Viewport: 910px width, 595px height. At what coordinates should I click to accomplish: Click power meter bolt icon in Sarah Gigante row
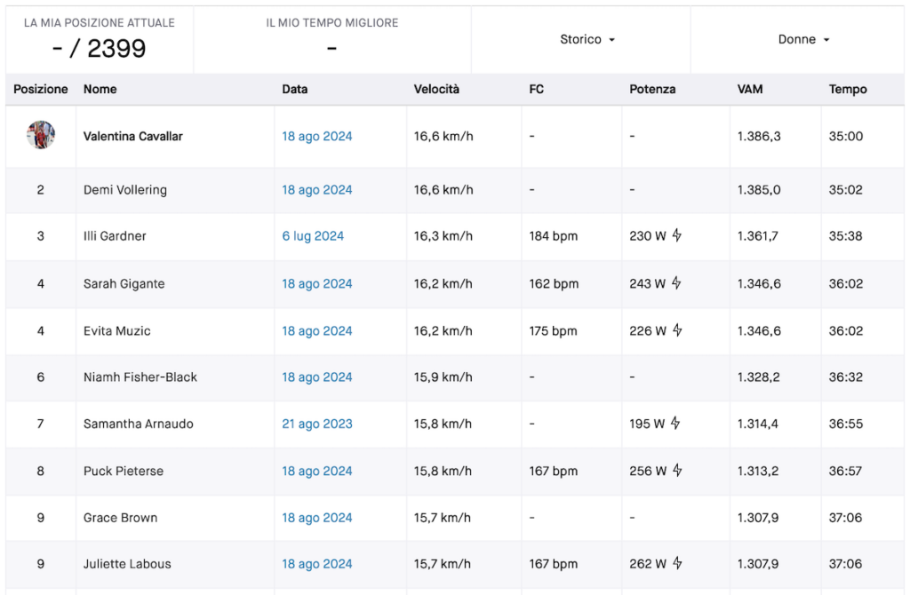coord(676,283)
